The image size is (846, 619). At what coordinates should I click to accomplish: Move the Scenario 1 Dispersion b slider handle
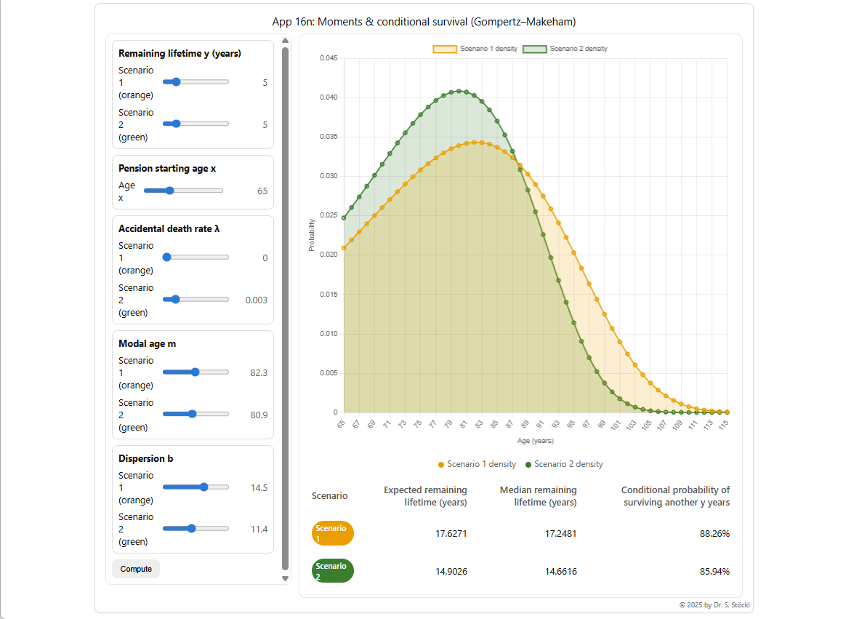click(204, 487)
